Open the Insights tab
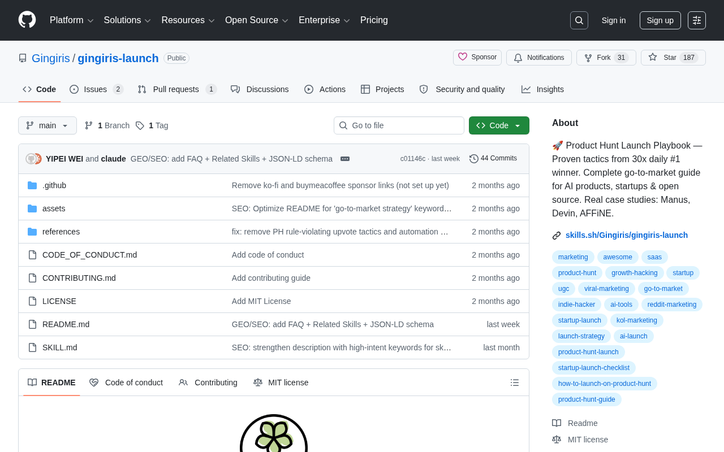The width and height of the screenshot is (724, 452). 542,89
